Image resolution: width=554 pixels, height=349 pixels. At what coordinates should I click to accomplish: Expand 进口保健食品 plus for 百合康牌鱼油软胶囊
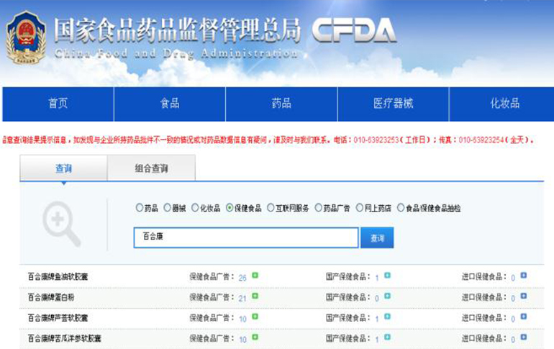coord(524,275)
